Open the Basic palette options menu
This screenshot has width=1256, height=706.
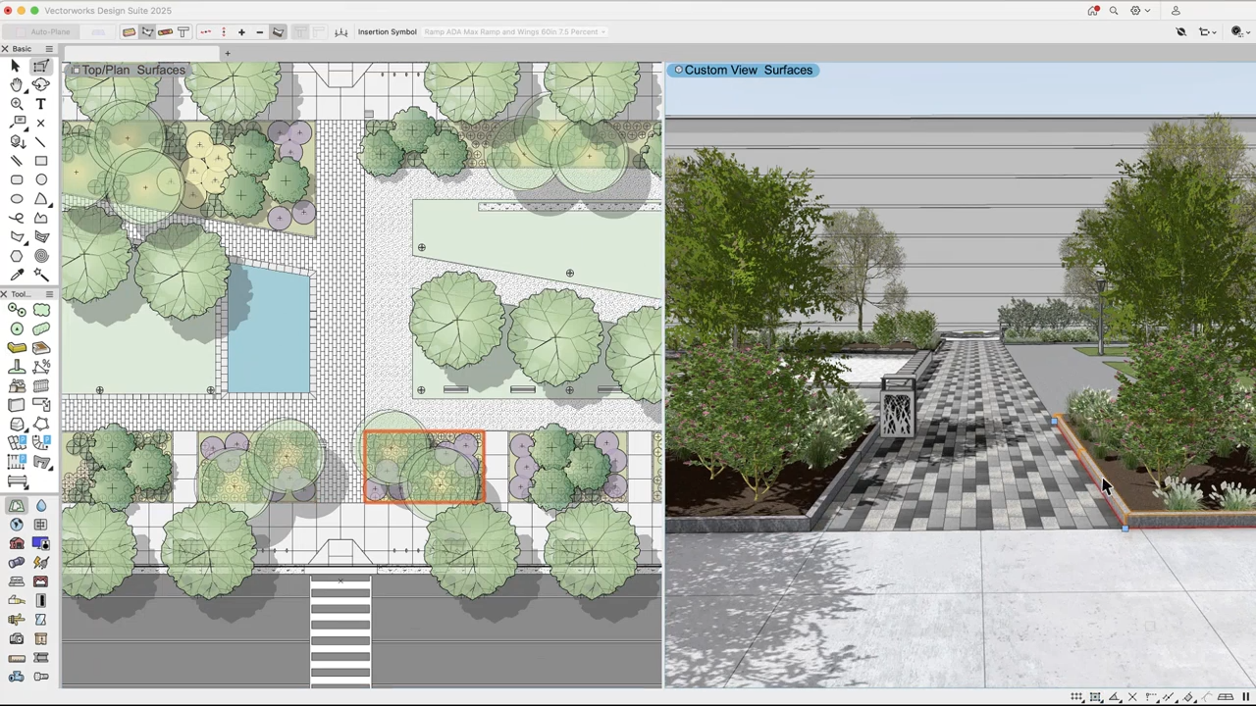point(48,49)
